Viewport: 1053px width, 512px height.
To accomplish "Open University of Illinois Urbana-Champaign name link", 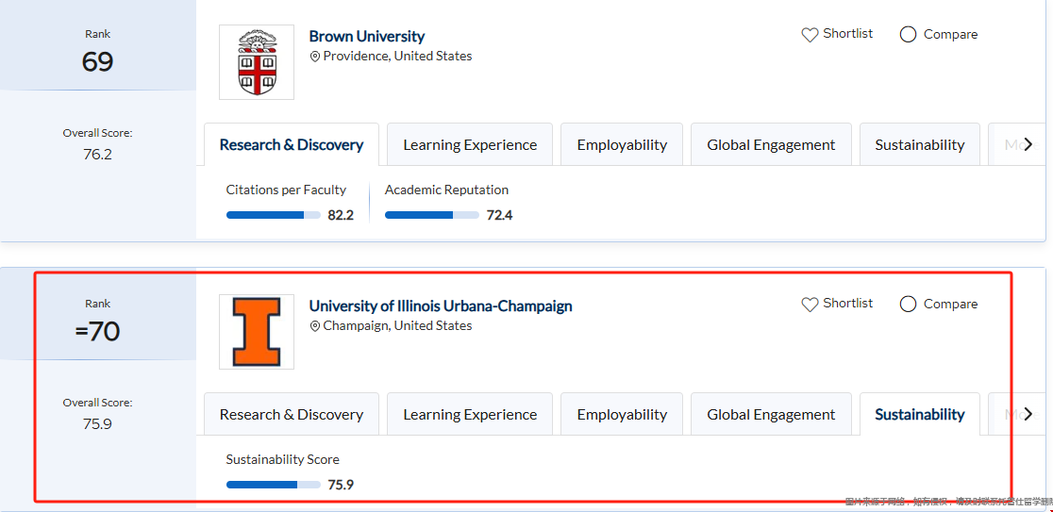I will pyautogui.click(x=441, y=306).
